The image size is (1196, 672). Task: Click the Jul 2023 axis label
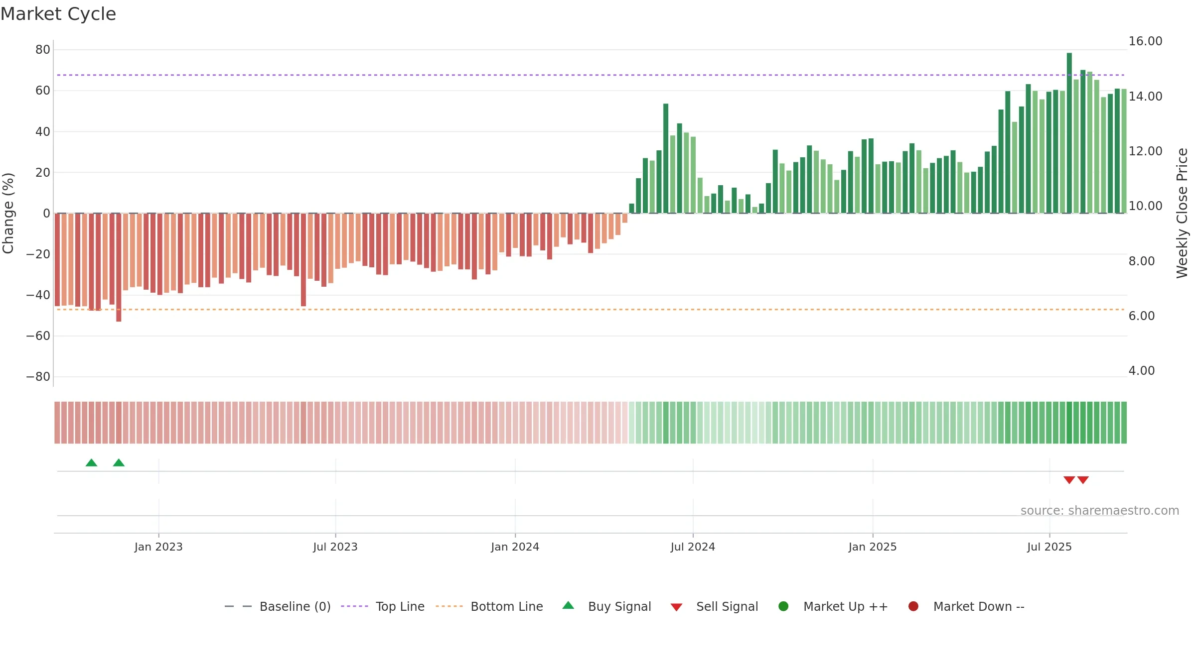335,547
